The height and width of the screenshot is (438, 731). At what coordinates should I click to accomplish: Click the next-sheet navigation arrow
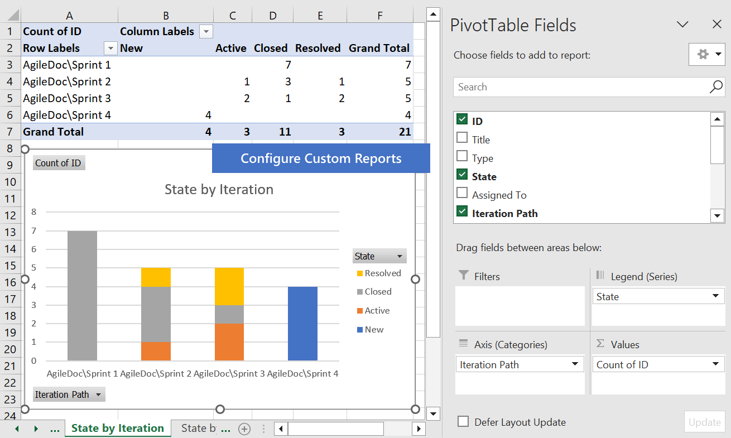[35, 428]
